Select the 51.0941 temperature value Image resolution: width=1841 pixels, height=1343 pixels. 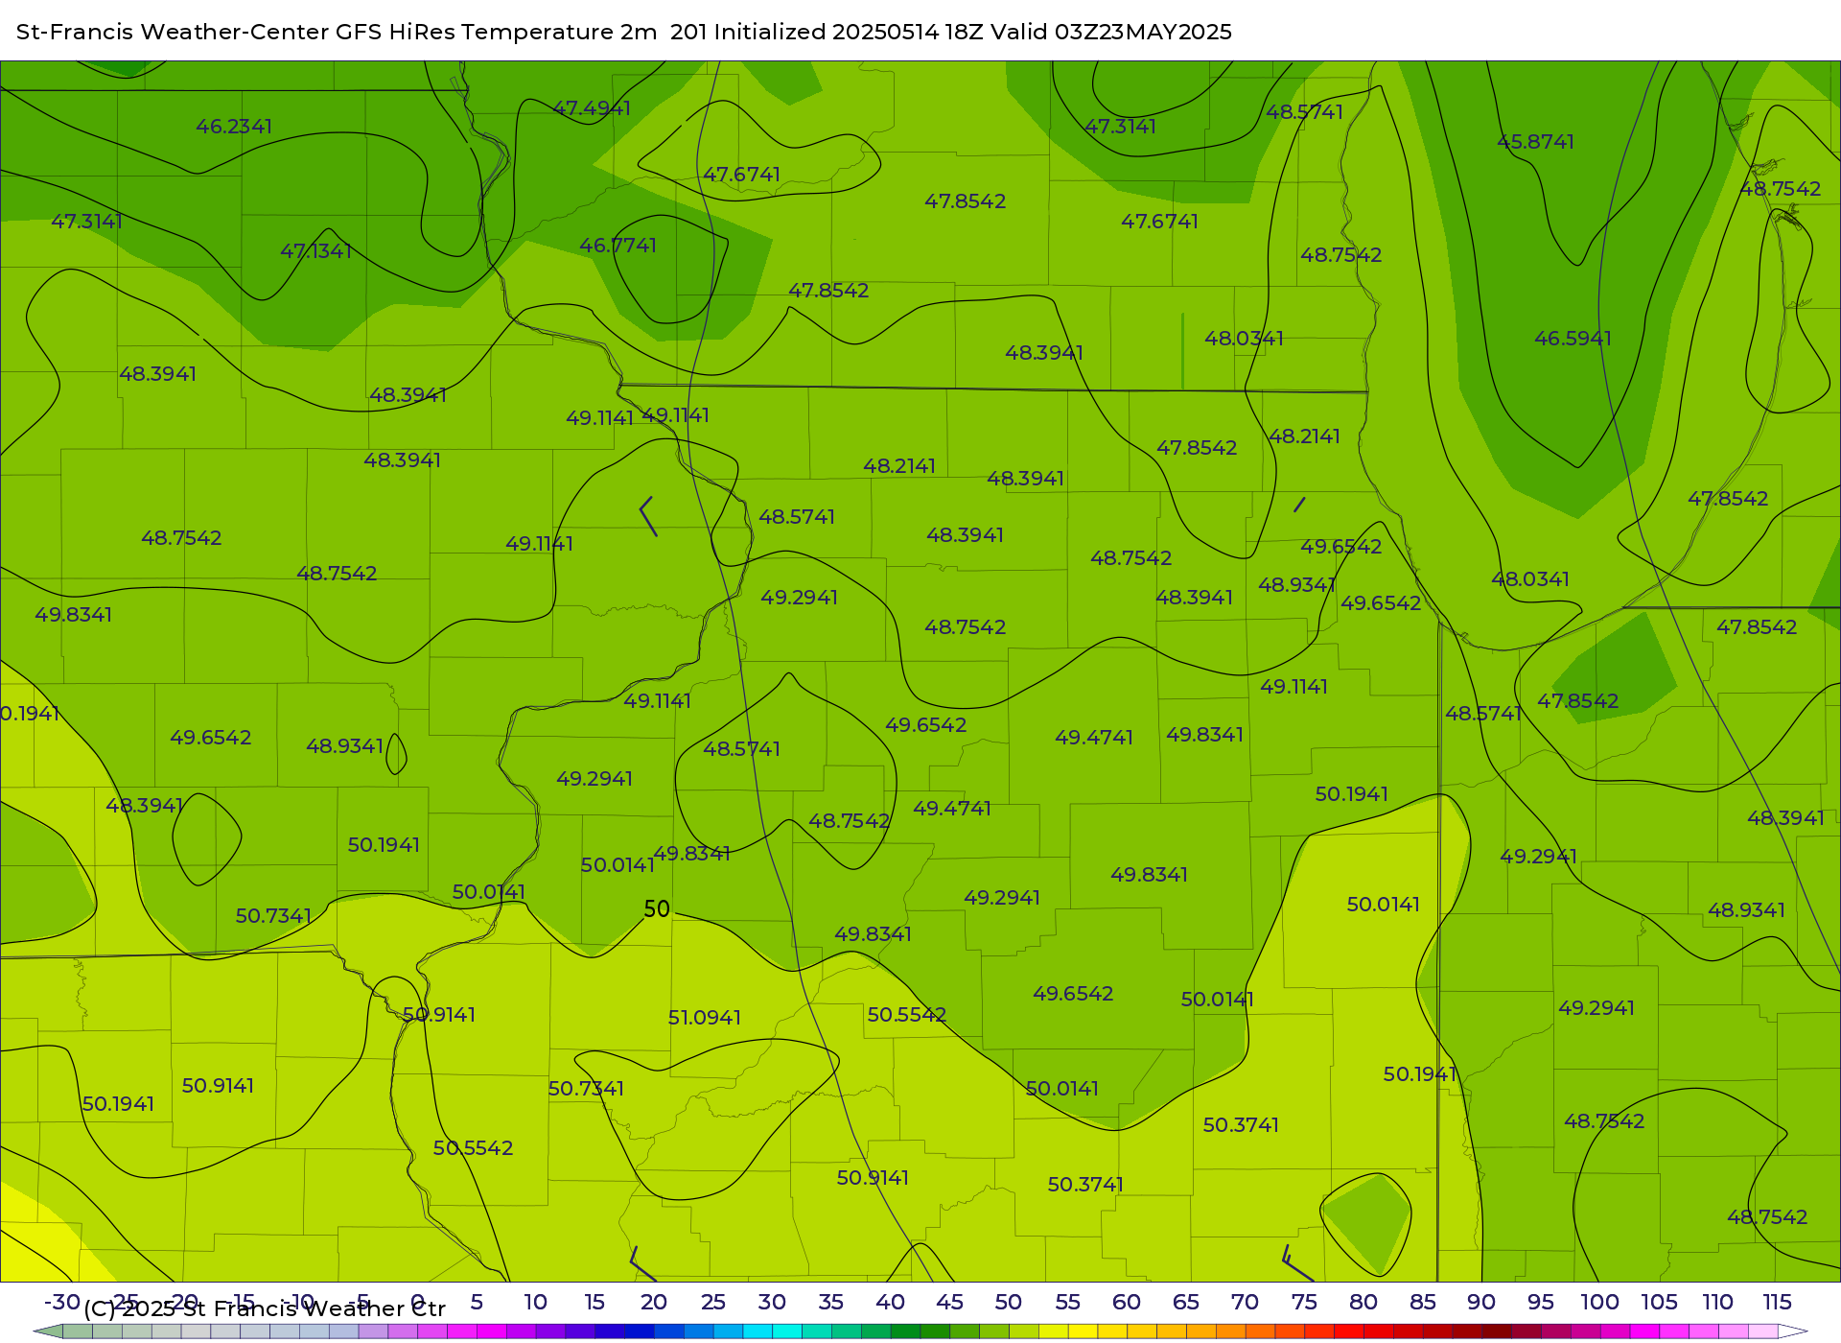(705, 1018)
